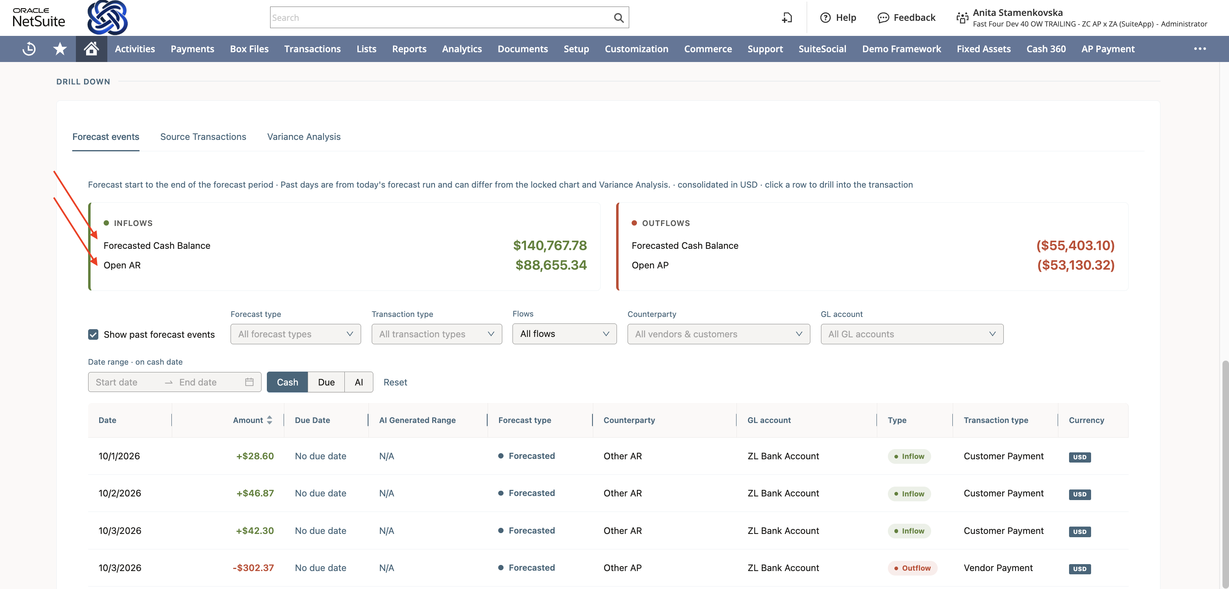
Task: Open the GL account dropdown
Action: click(x=912, y=334)
